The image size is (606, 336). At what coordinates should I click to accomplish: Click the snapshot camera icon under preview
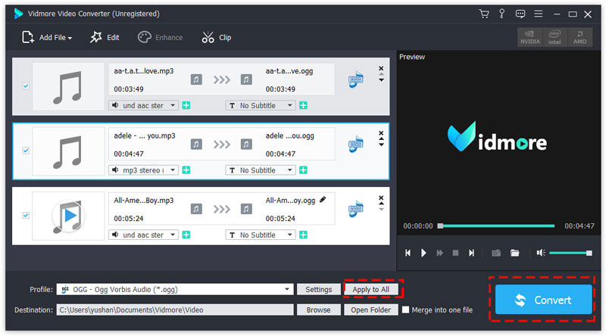[x=496, y=253]
